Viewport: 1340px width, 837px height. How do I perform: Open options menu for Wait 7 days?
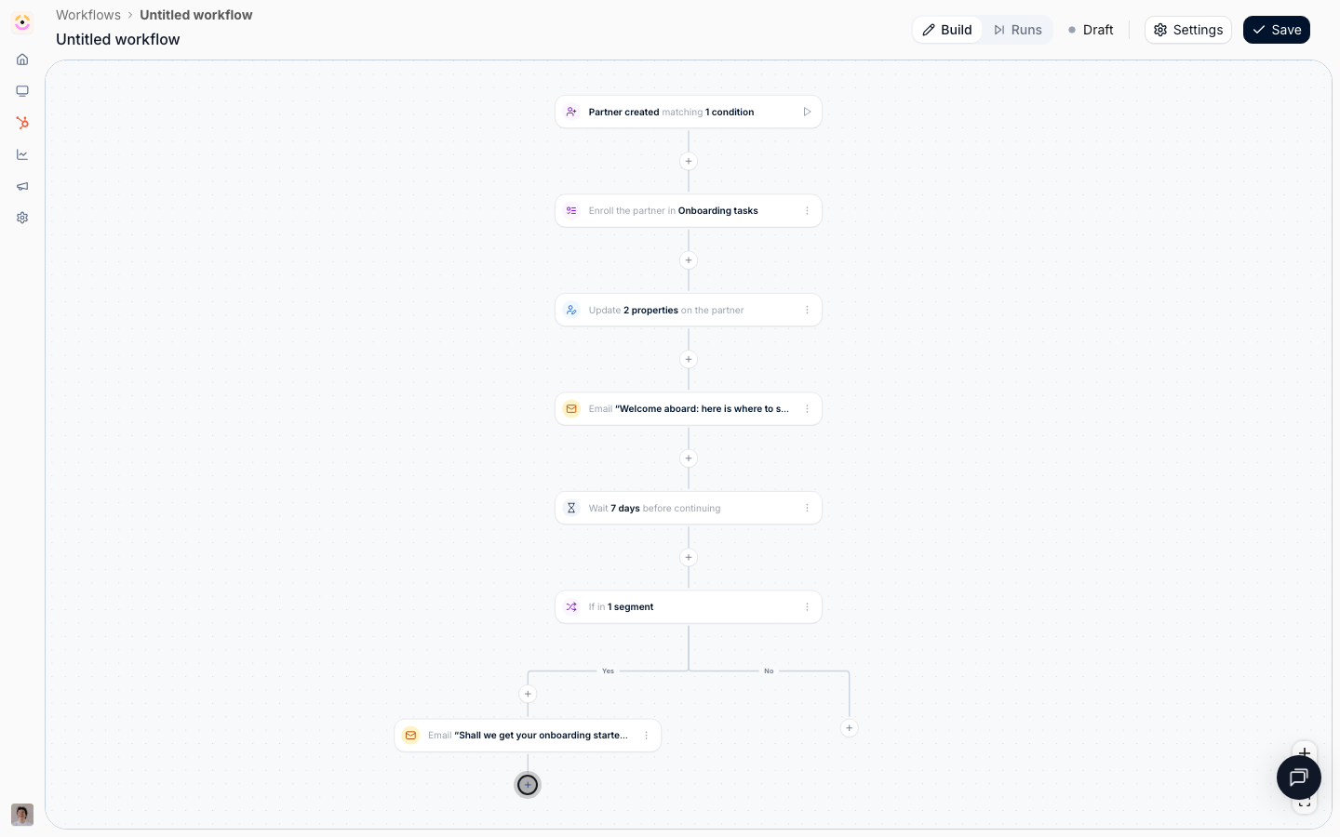[807, 508]
